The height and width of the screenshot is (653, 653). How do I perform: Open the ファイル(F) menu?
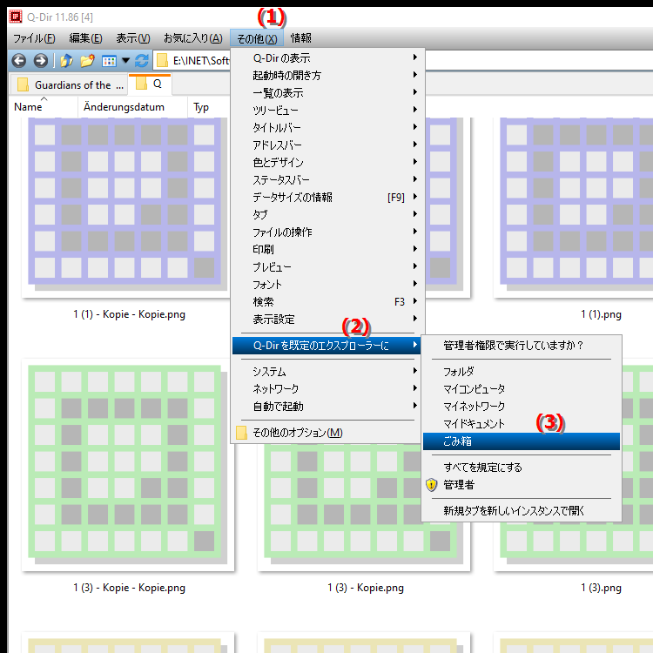[x=34, y=38]
